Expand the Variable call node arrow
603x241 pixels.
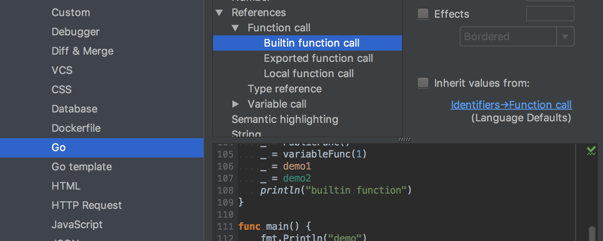click(x=236, y=104)
